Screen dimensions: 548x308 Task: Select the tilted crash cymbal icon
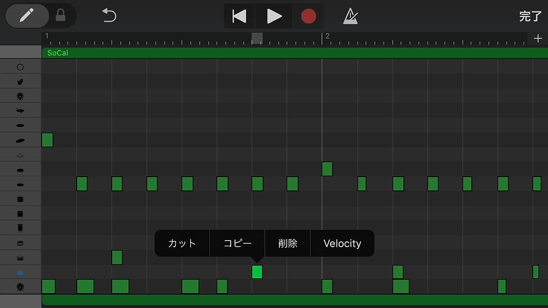tap(20, 140)
